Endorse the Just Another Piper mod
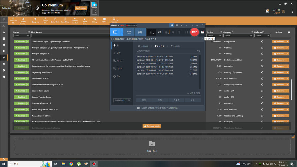297x167 pixels. [262, 42]
